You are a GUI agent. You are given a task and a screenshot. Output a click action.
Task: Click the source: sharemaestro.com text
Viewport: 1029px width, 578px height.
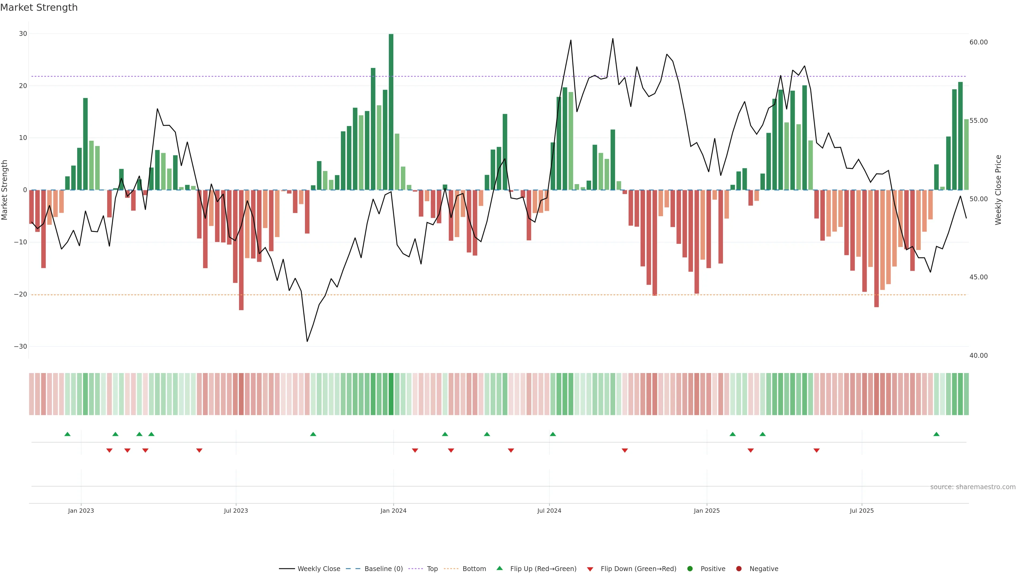click(973, 487)
